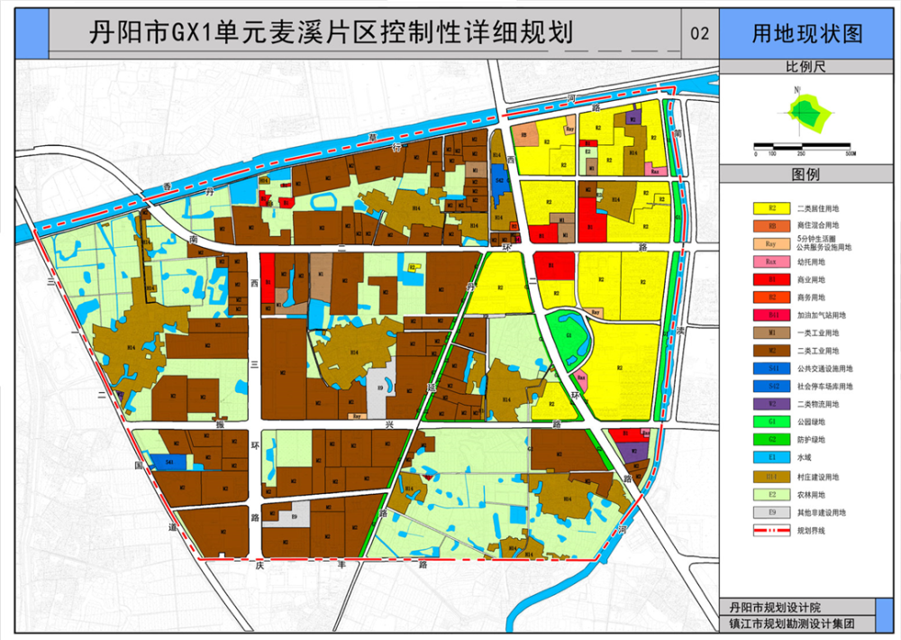Click the yellow R2 legend swatch
The image size is (901, 640).
pos(772,209)
